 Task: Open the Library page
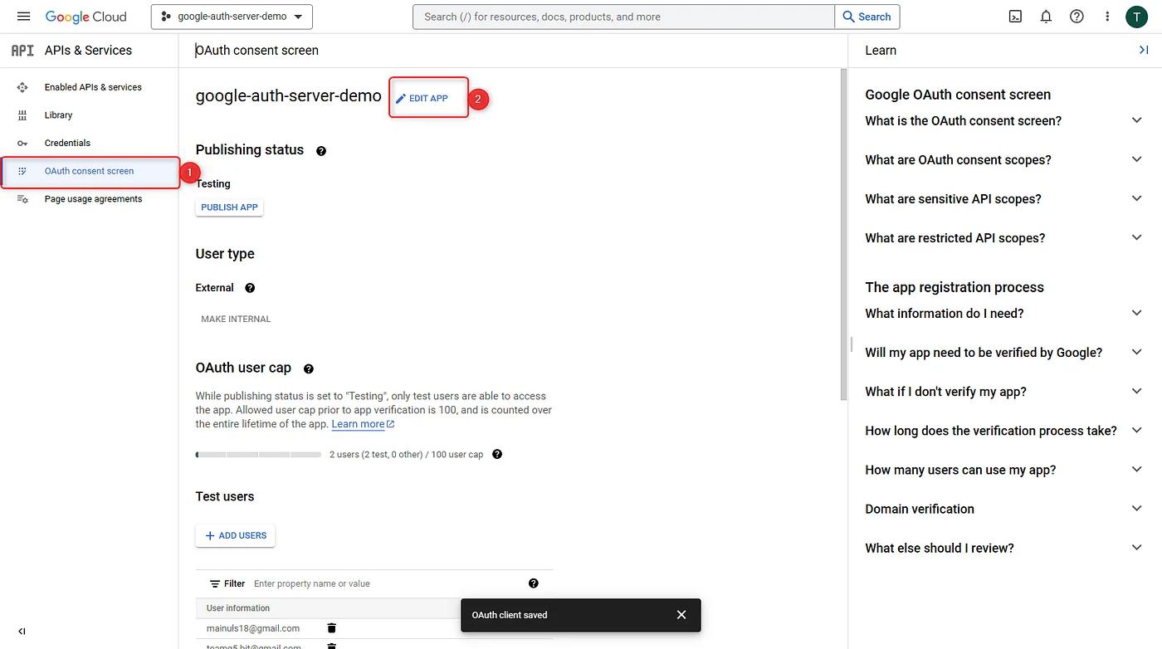tap(58, 115)
